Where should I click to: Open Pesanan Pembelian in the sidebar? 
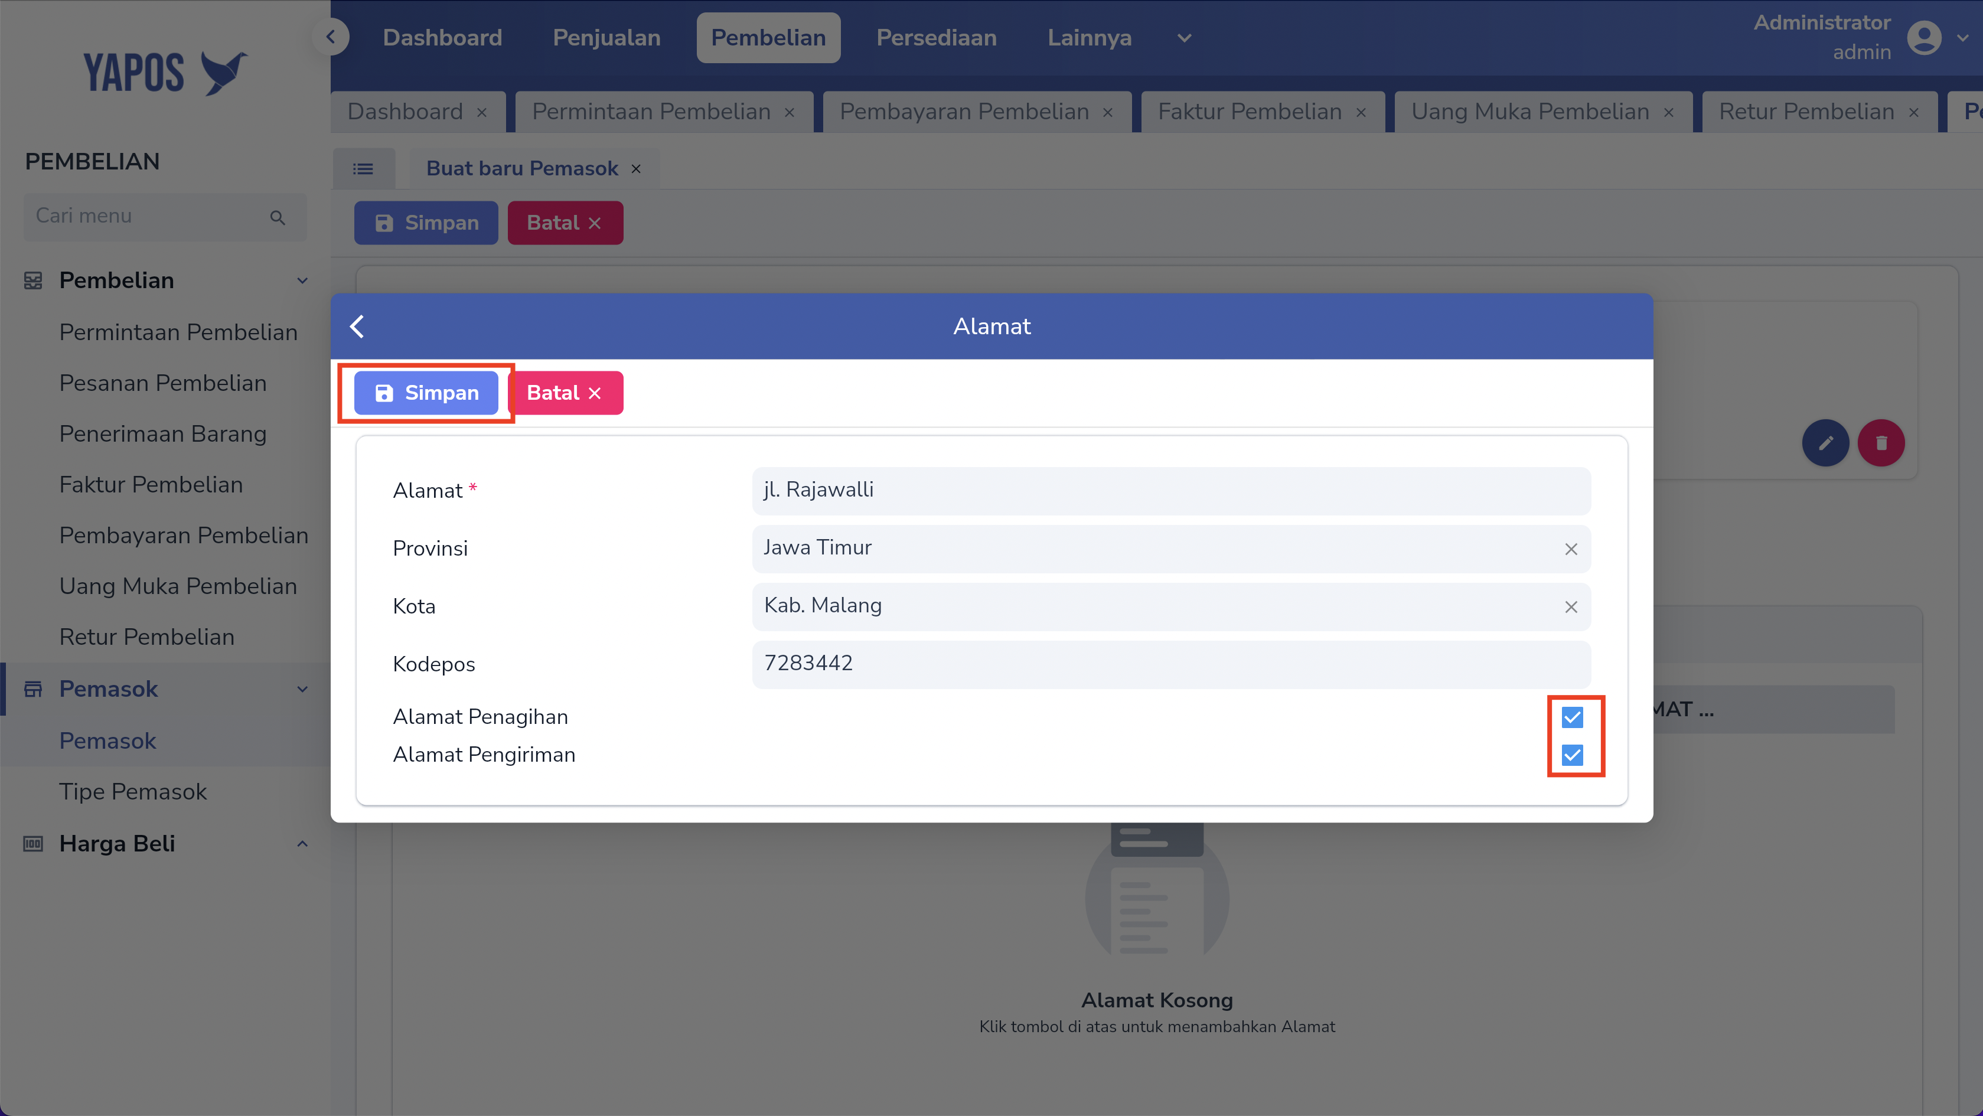point(163,383)
